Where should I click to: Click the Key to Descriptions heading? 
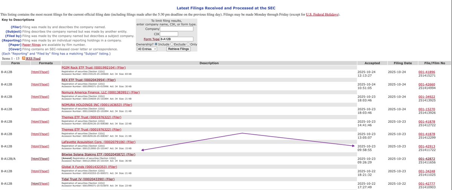coord(18,20)
